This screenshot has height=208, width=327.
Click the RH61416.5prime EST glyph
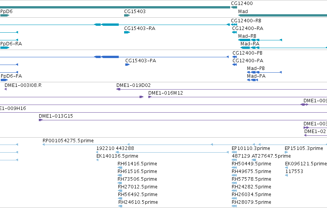(x=120, y=168)
